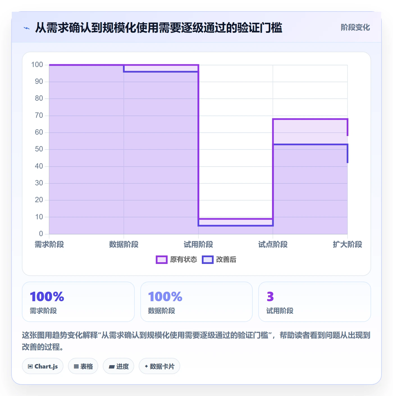Click the 原有状态 legend text
The height and width of the screenshot is (396, 393).
184,260
